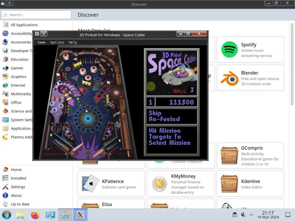Open the clipboard tray icon
This screenshot has width=295, height=221.
(235, 215)
